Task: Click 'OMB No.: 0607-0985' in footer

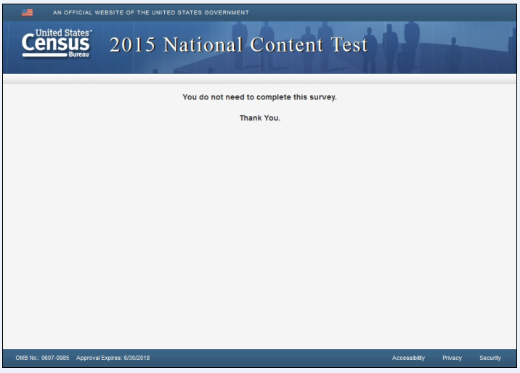Action: (x=42, y=358)
